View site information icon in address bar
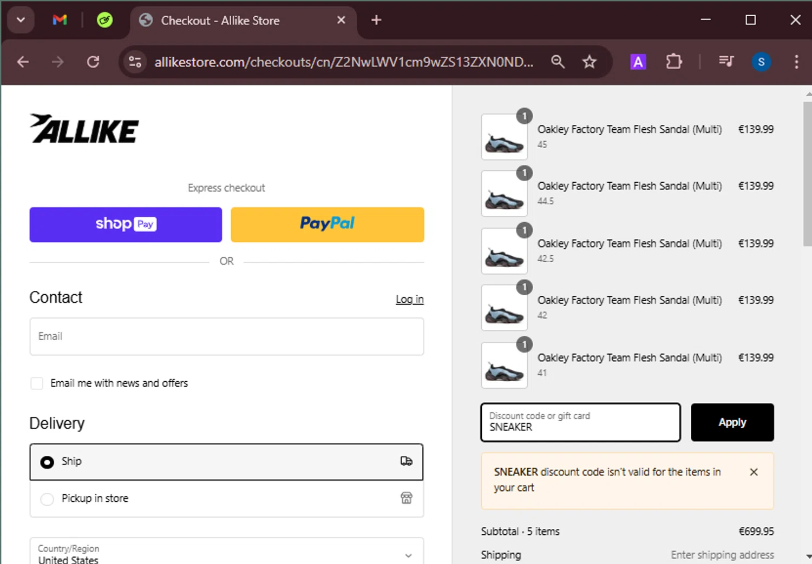 (135, 62)
